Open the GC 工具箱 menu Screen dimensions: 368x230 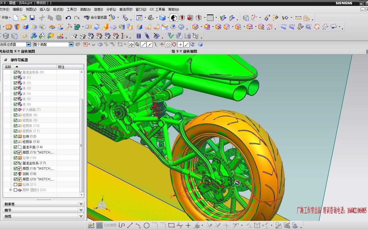pos(157,9)
